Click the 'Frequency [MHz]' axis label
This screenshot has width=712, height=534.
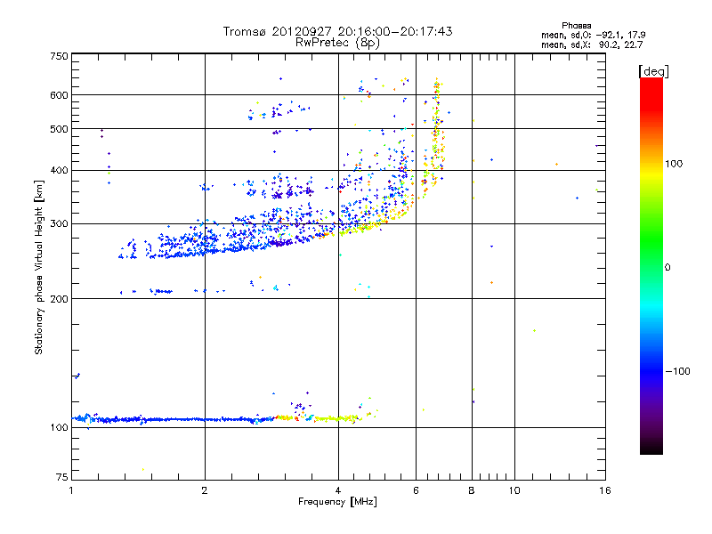(x=337, y=502)
